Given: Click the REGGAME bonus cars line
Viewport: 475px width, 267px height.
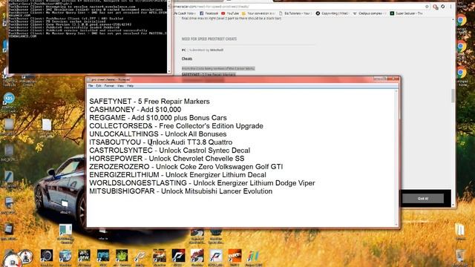Looking at the screenshot, I should click(158, 118).
